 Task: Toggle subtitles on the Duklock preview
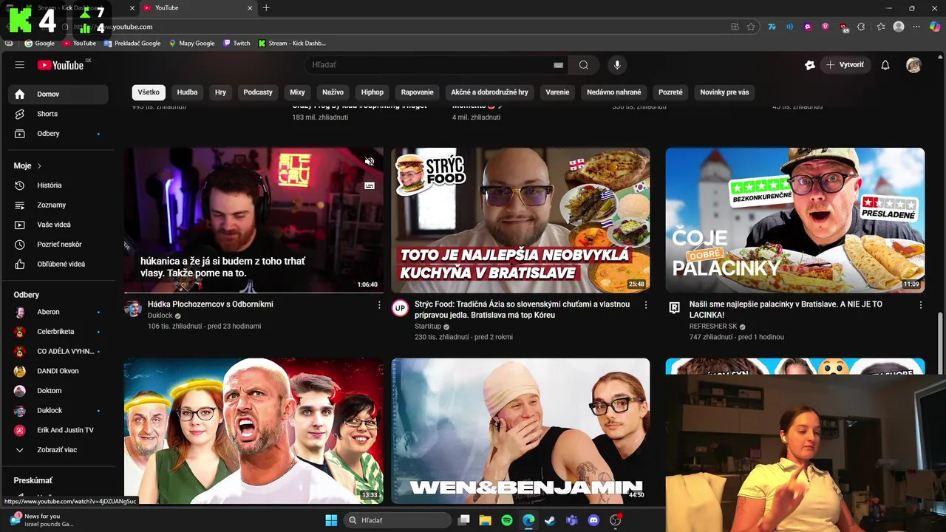tap(370, 185)
